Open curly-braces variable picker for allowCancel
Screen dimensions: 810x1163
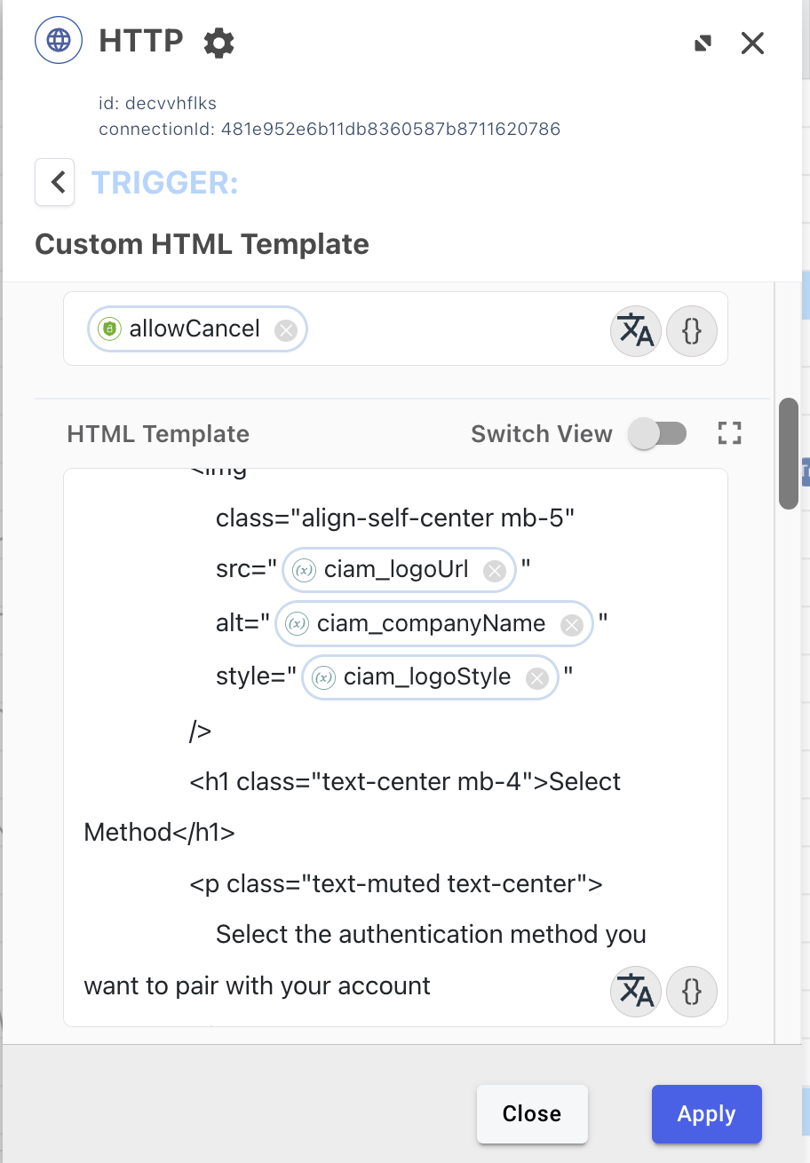click(x=692, y=331)
